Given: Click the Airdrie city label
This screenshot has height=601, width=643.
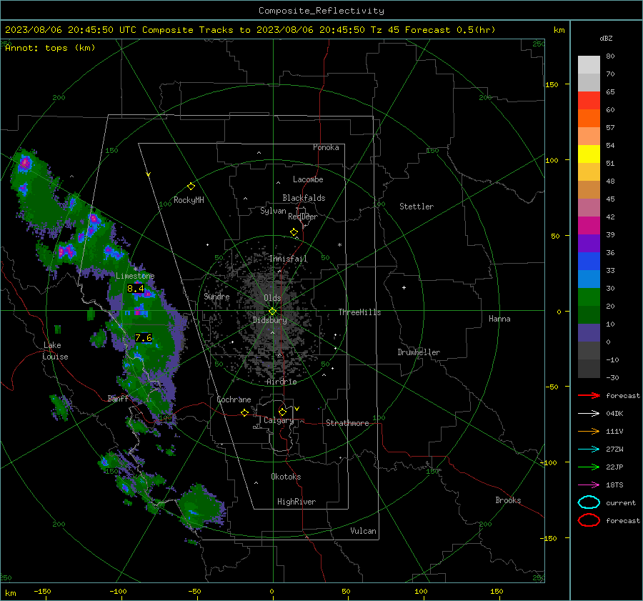Looking at the screenshot, I should 281,382.
